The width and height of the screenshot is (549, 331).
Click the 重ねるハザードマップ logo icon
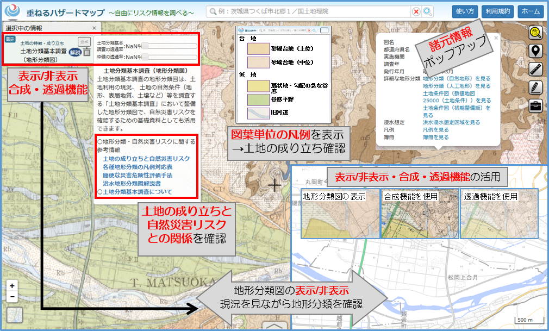point(13,11)
